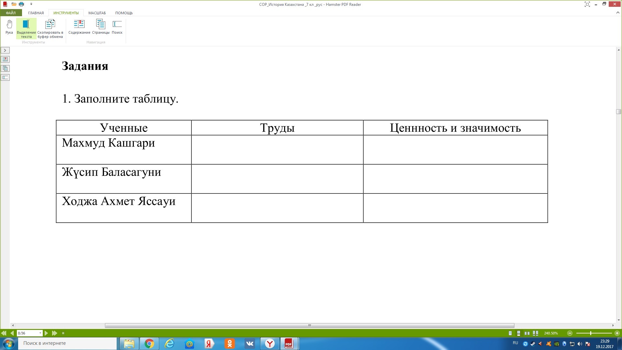Click the zoom slider handle
This screenshot has height=350, width=622.
[x=591, y=333]
